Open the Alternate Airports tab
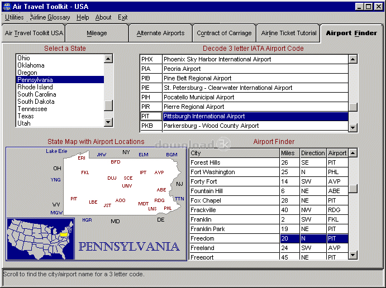386x288 pixels. 160,33
